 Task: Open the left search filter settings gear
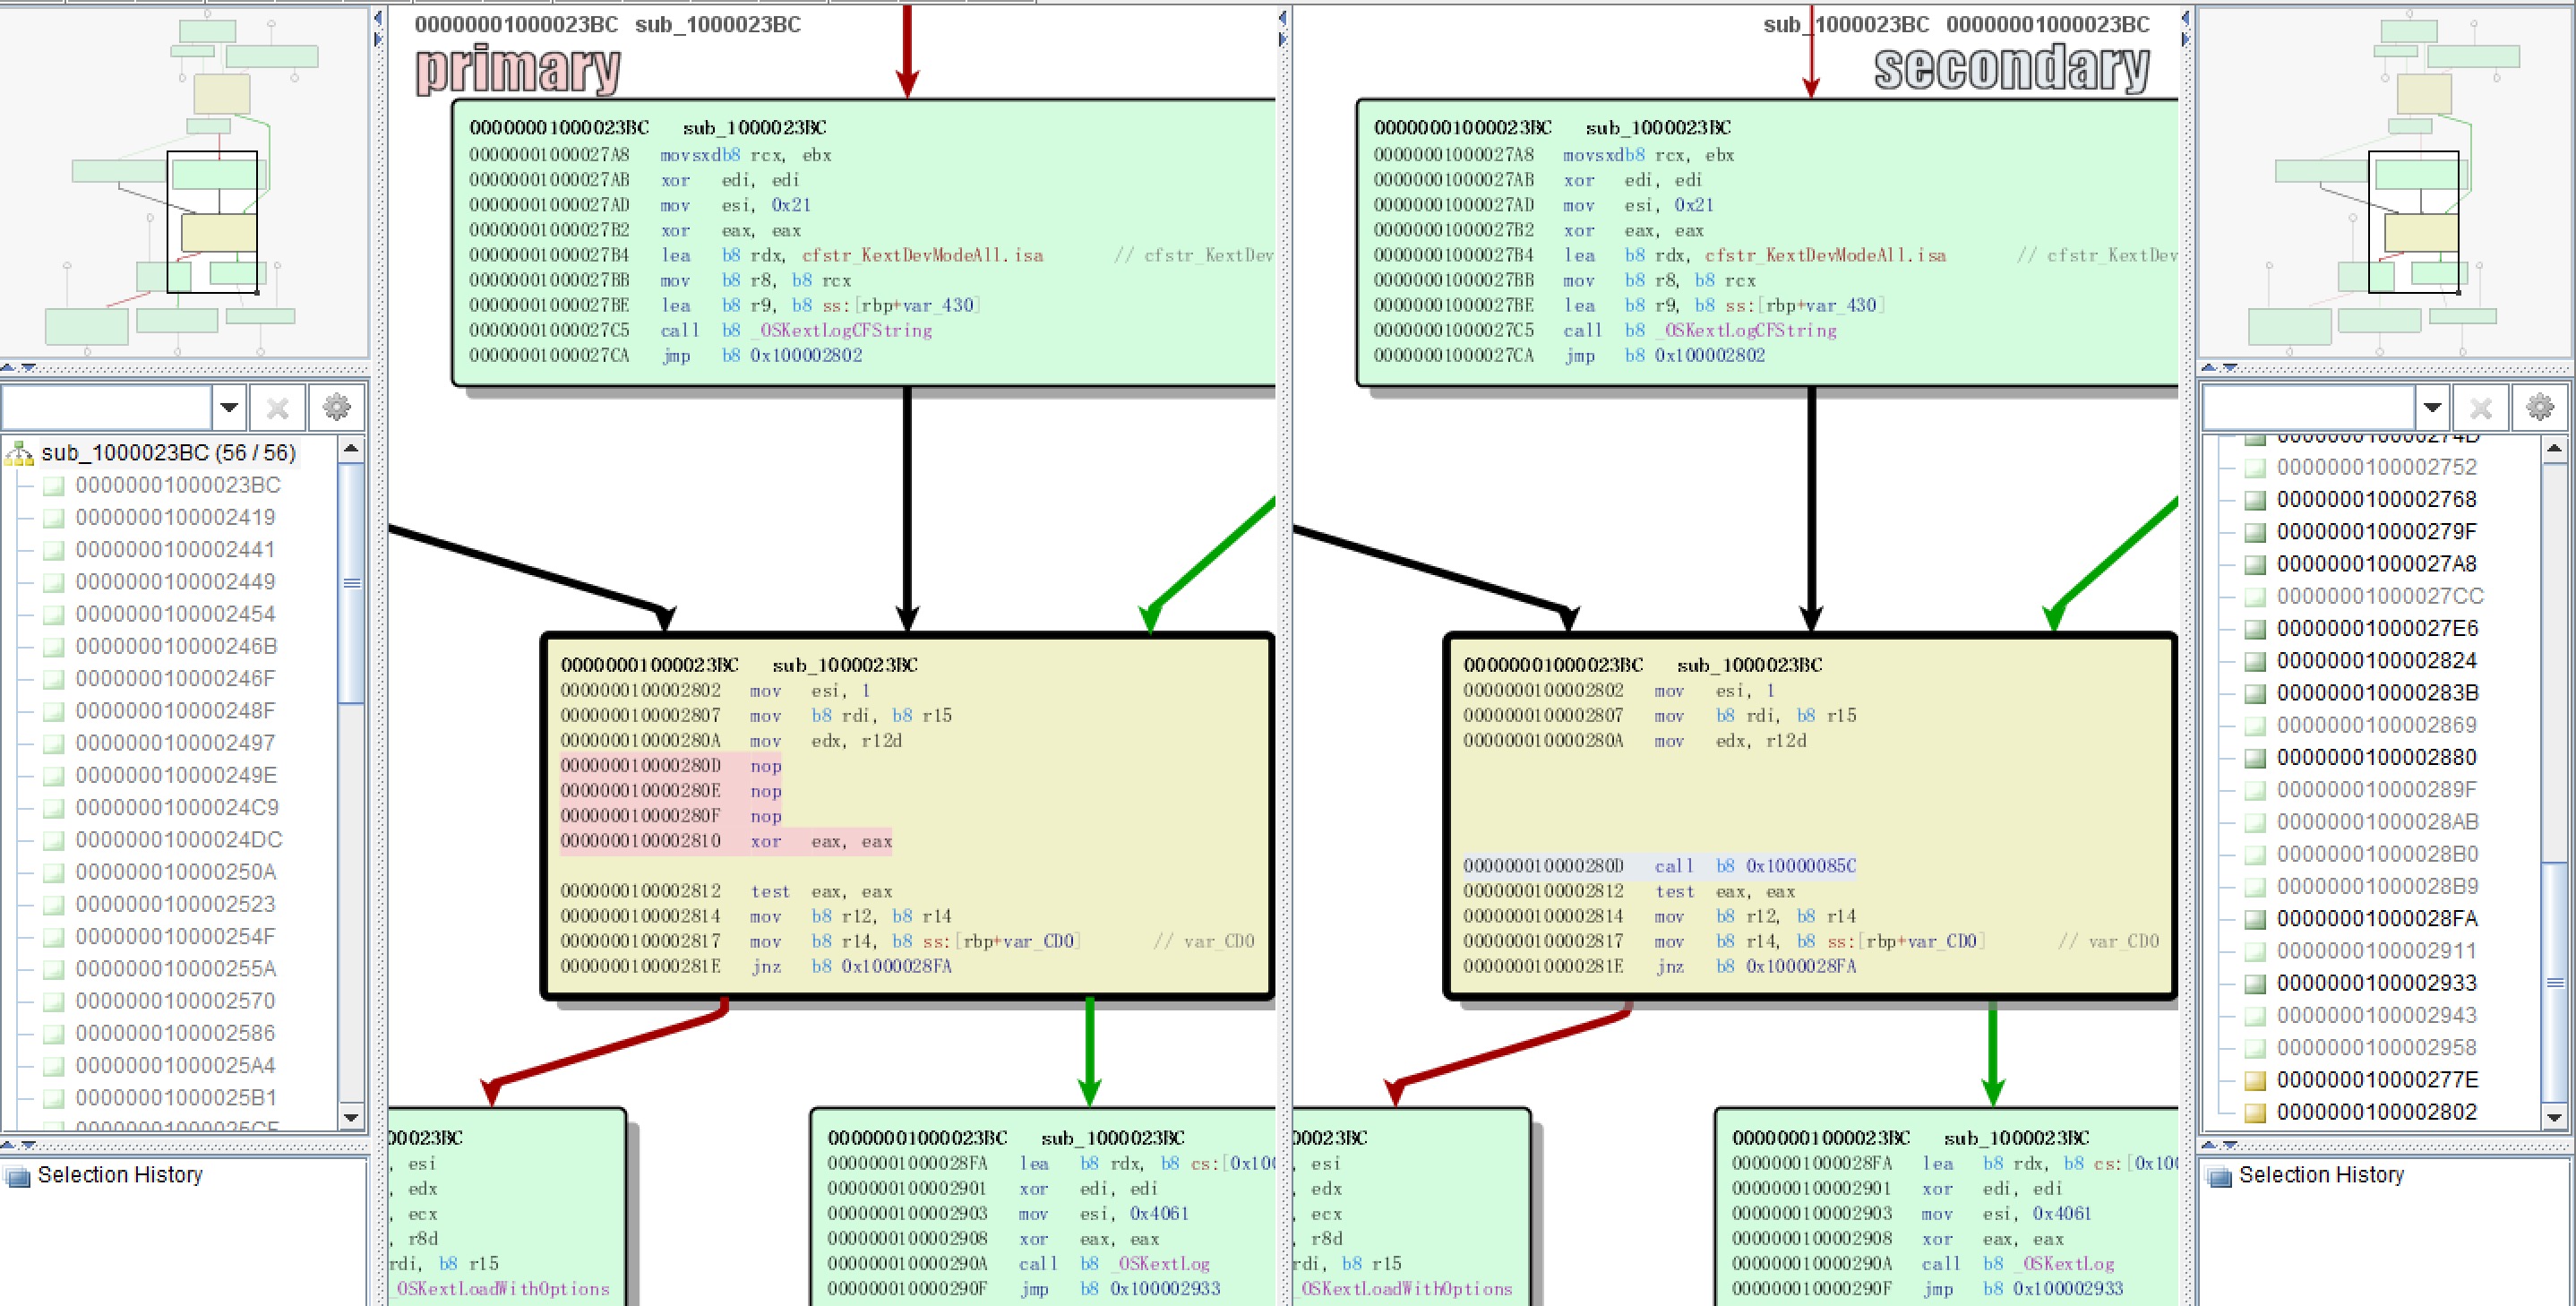pos(336,407)
